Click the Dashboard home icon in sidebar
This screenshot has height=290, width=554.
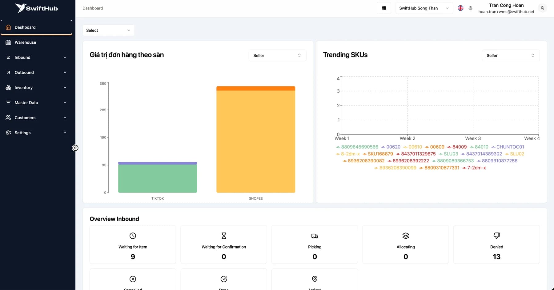click(x=8, y=27)
